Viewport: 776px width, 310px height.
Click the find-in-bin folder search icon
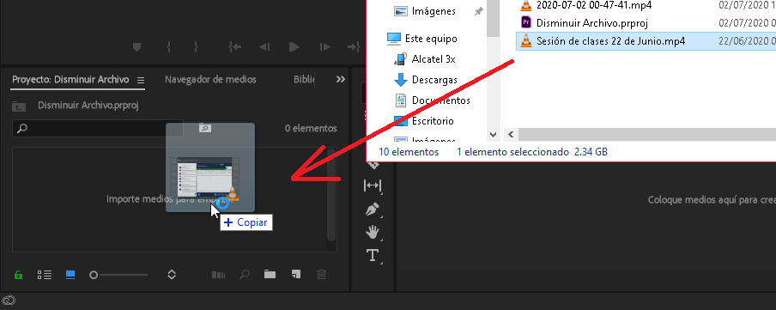(x=205, y=128)
